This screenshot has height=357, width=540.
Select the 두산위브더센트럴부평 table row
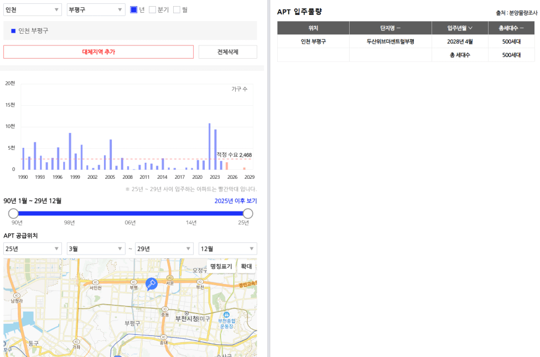click(390, 42)
